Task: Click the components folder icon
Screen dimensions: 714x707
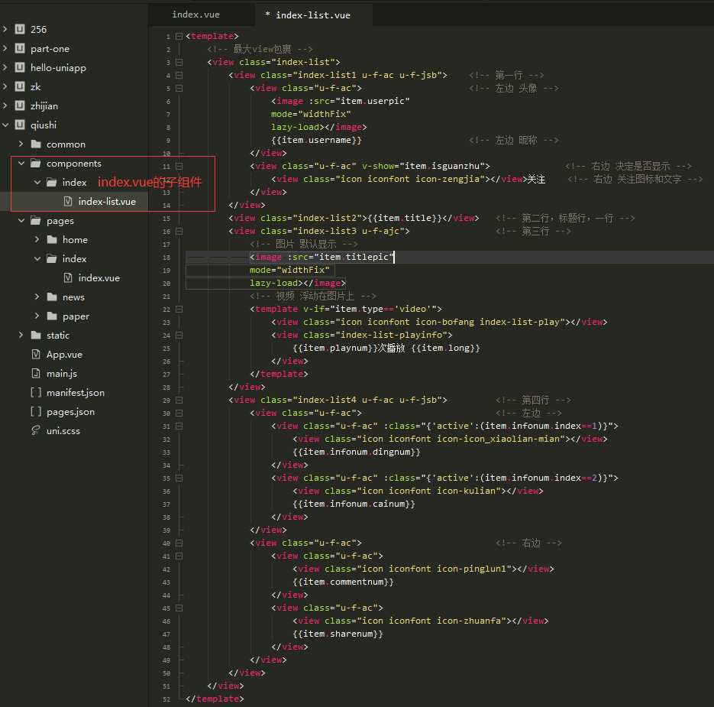Action: pyautogui.click(x=36, y=164)
